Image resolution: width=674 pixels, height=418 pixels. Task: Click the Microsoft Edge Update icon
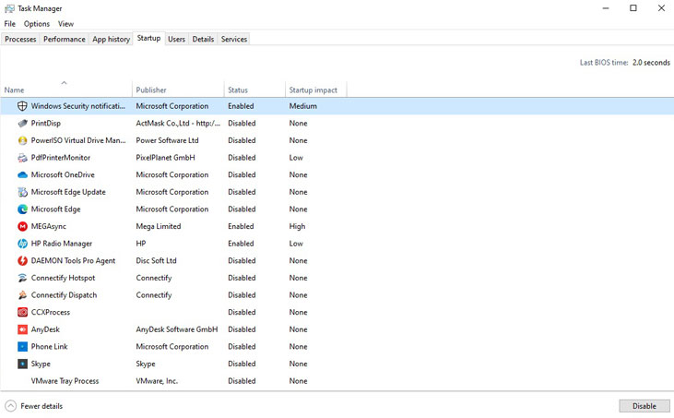click(x=22, y=192)
